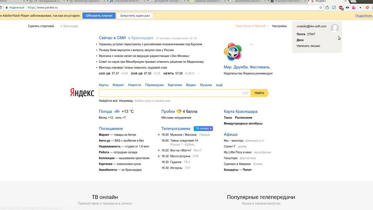The height and width of the screenshot is (210, 373).
Task: Play the Место встречи broadcast
Action: coord(159,156)
